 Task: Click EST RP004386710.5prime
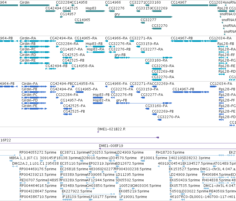coord(38,197)
